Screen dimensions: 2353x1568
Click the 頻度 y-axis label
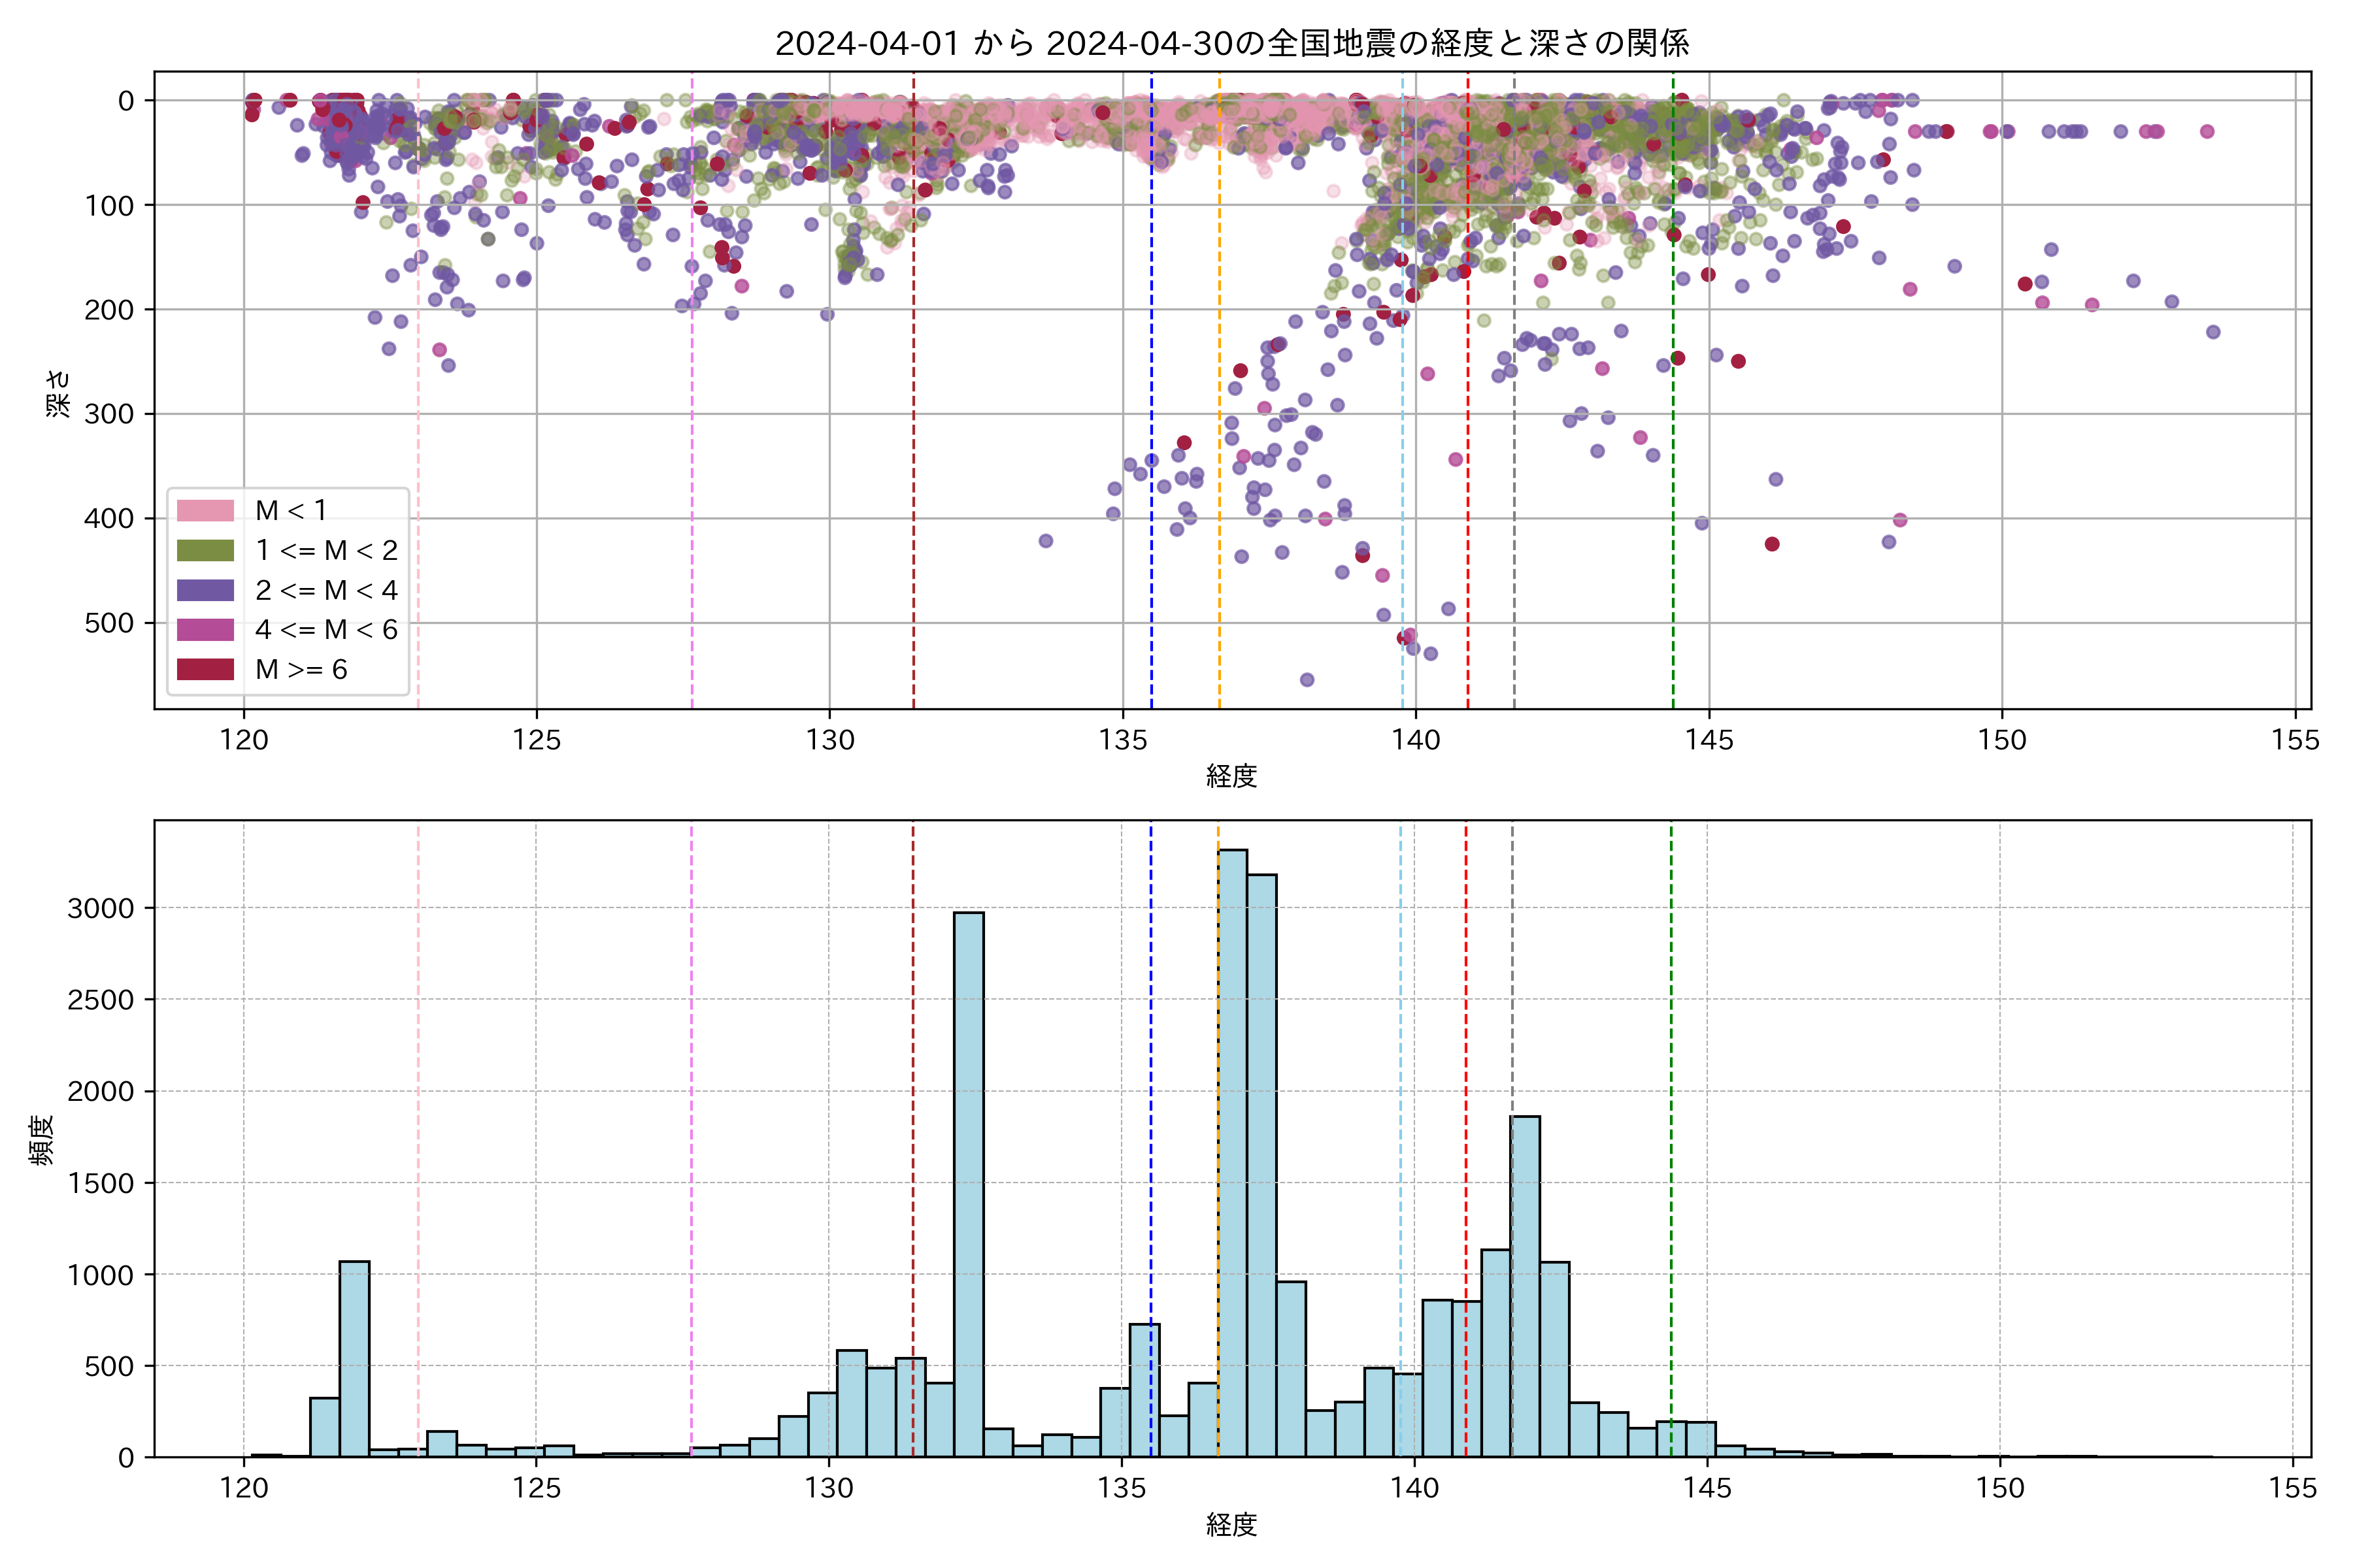click(42, 1140)
